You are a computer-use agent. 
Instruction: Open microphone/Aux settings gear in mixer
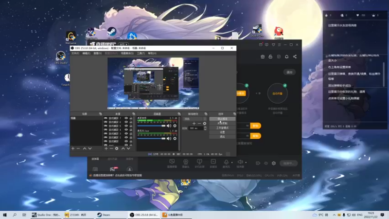coord(175,138)
